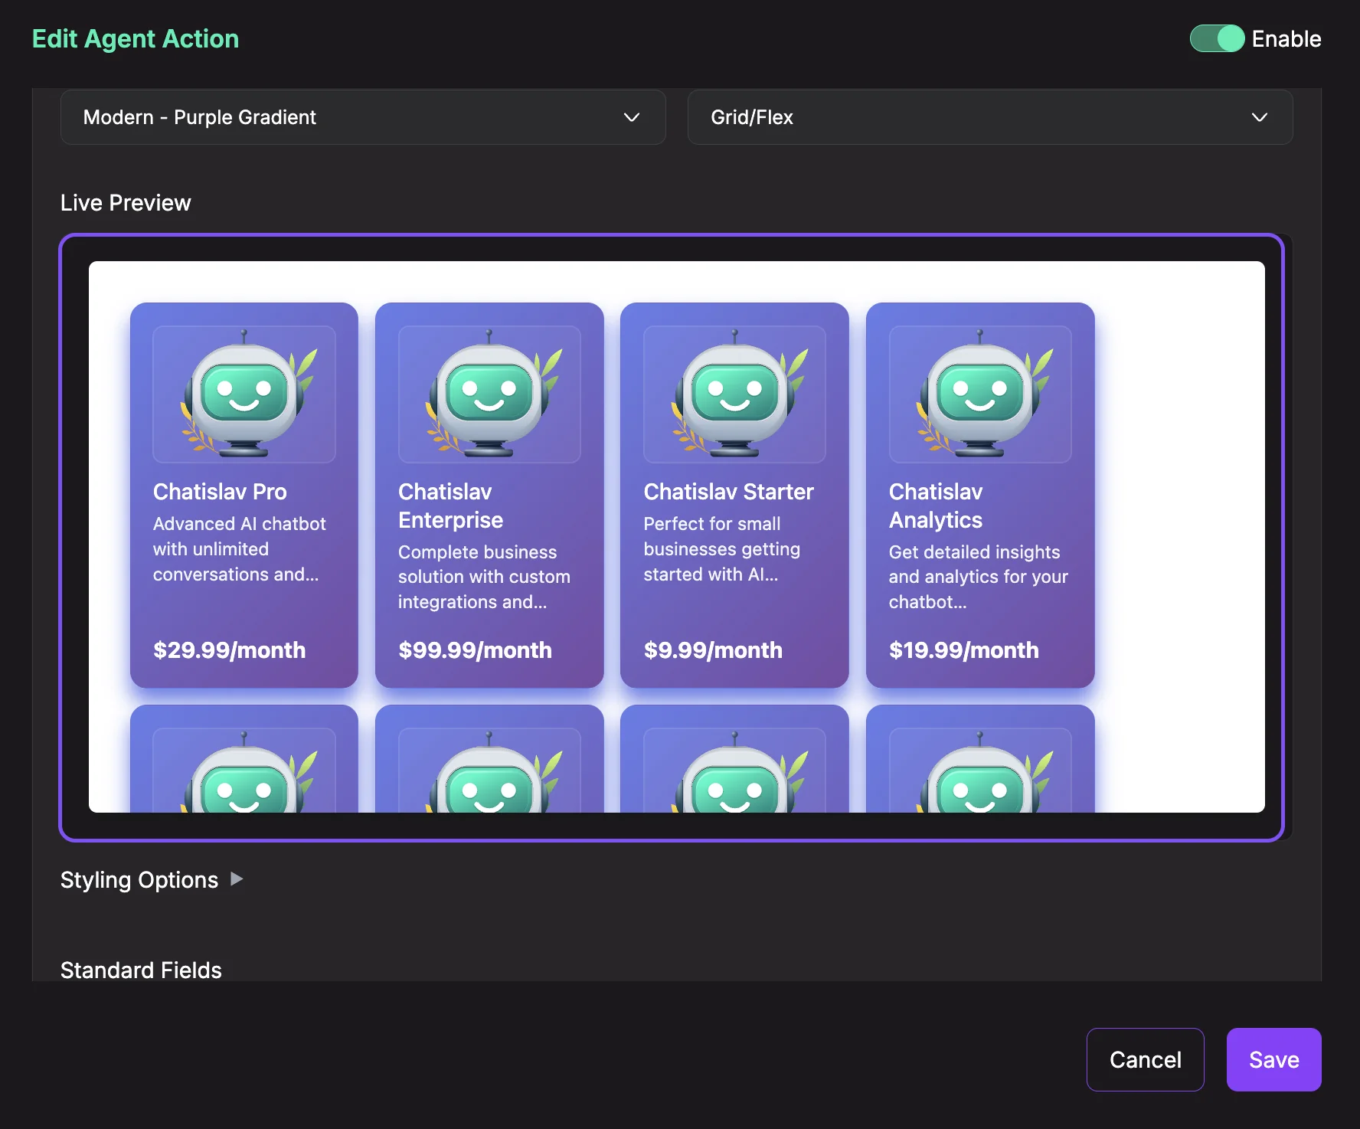Select the $29.99/month price on Chatislav Pro

(x=229, y=650)
